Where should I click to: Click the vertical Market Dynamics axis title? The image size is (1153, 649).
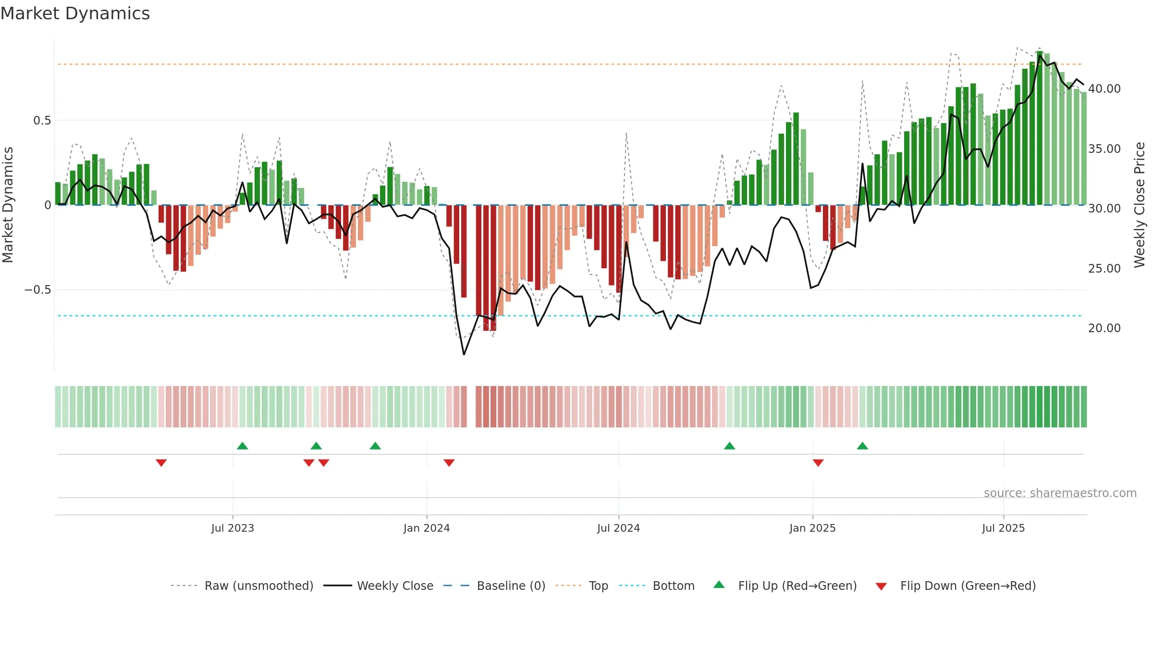click(x=8, y=205)
